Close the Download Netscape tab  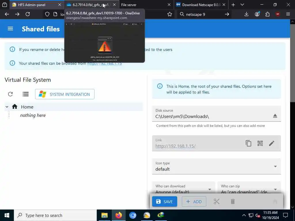224,5
